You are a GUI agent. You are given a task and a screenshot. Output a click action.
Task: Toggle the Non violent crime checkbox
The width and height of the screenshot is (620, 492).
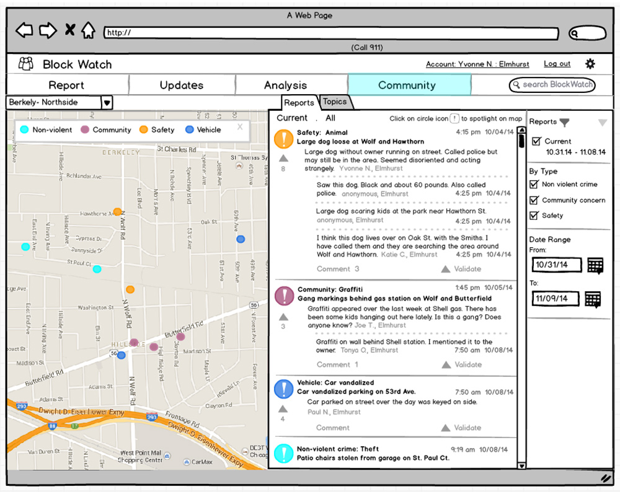[534, 185]
